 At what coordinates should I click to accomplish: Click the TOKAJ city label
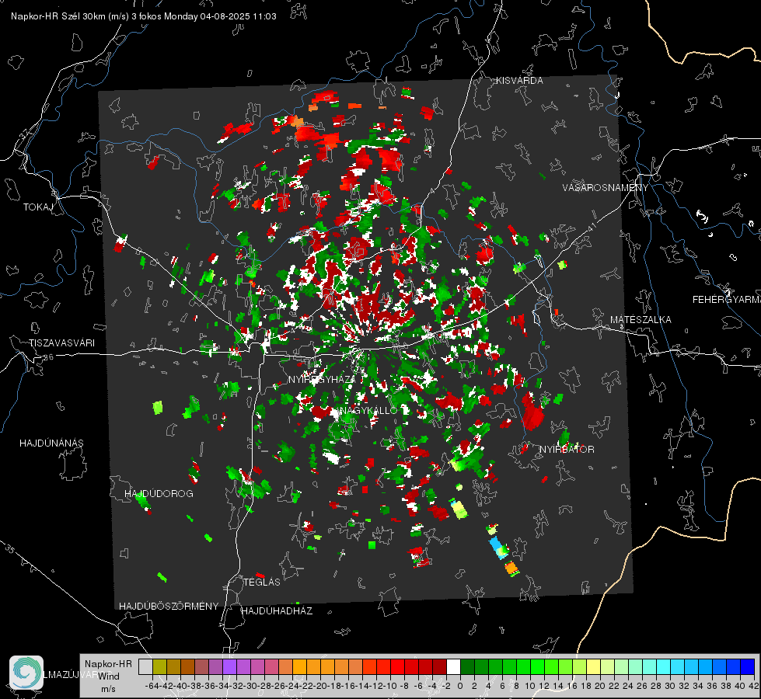pos(38,207)
